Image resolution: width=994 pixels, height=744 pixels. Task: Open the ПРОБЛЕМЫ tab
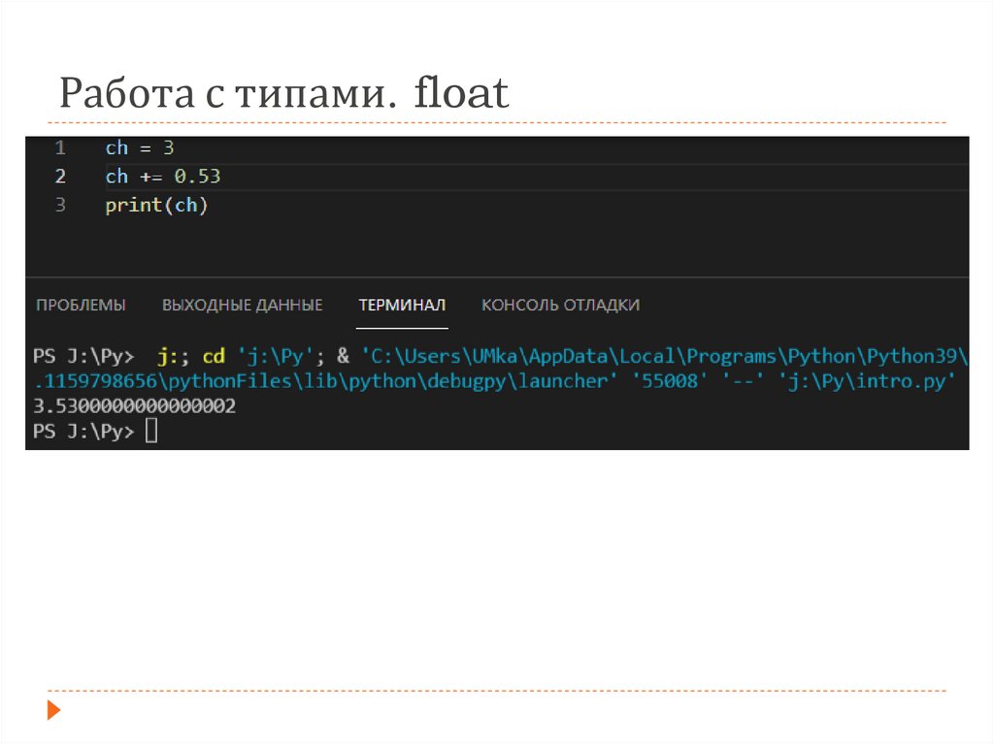tap(81, 305)
